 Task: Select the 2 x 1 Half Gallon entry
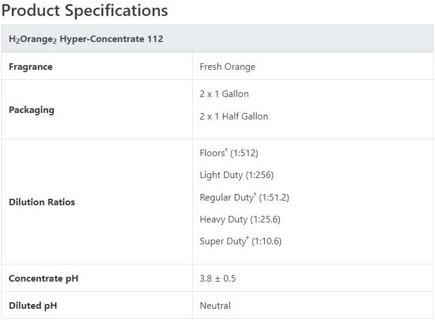tap(234, 117)
